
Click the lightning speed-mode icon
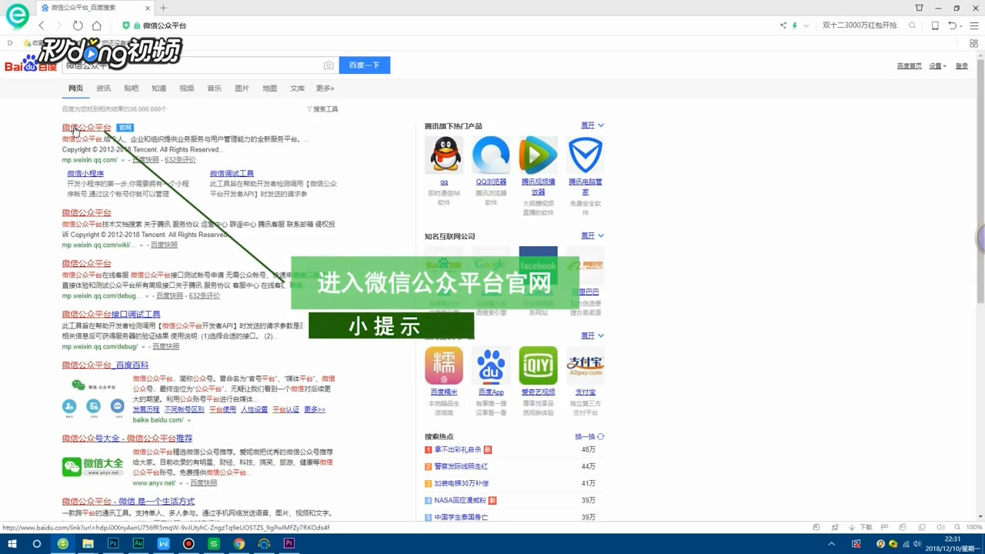click(x=795, y=25)
